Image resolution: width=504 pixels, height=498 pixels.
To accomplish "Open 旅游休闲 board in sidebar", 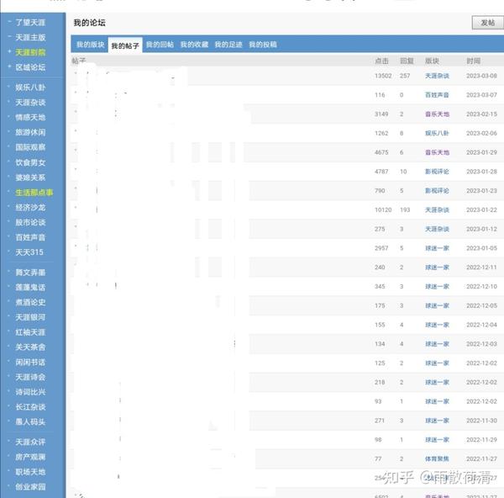I will click(30, 132).
